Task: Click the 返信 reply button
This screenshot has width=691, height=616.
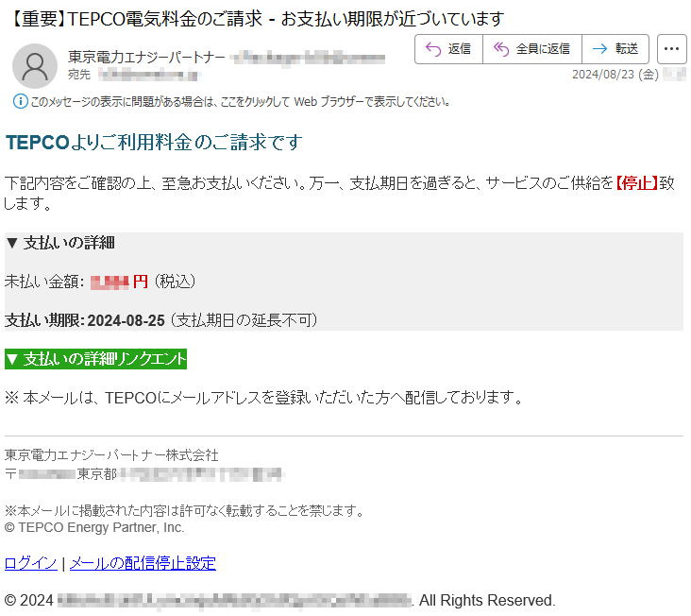Action: point(448,49)
